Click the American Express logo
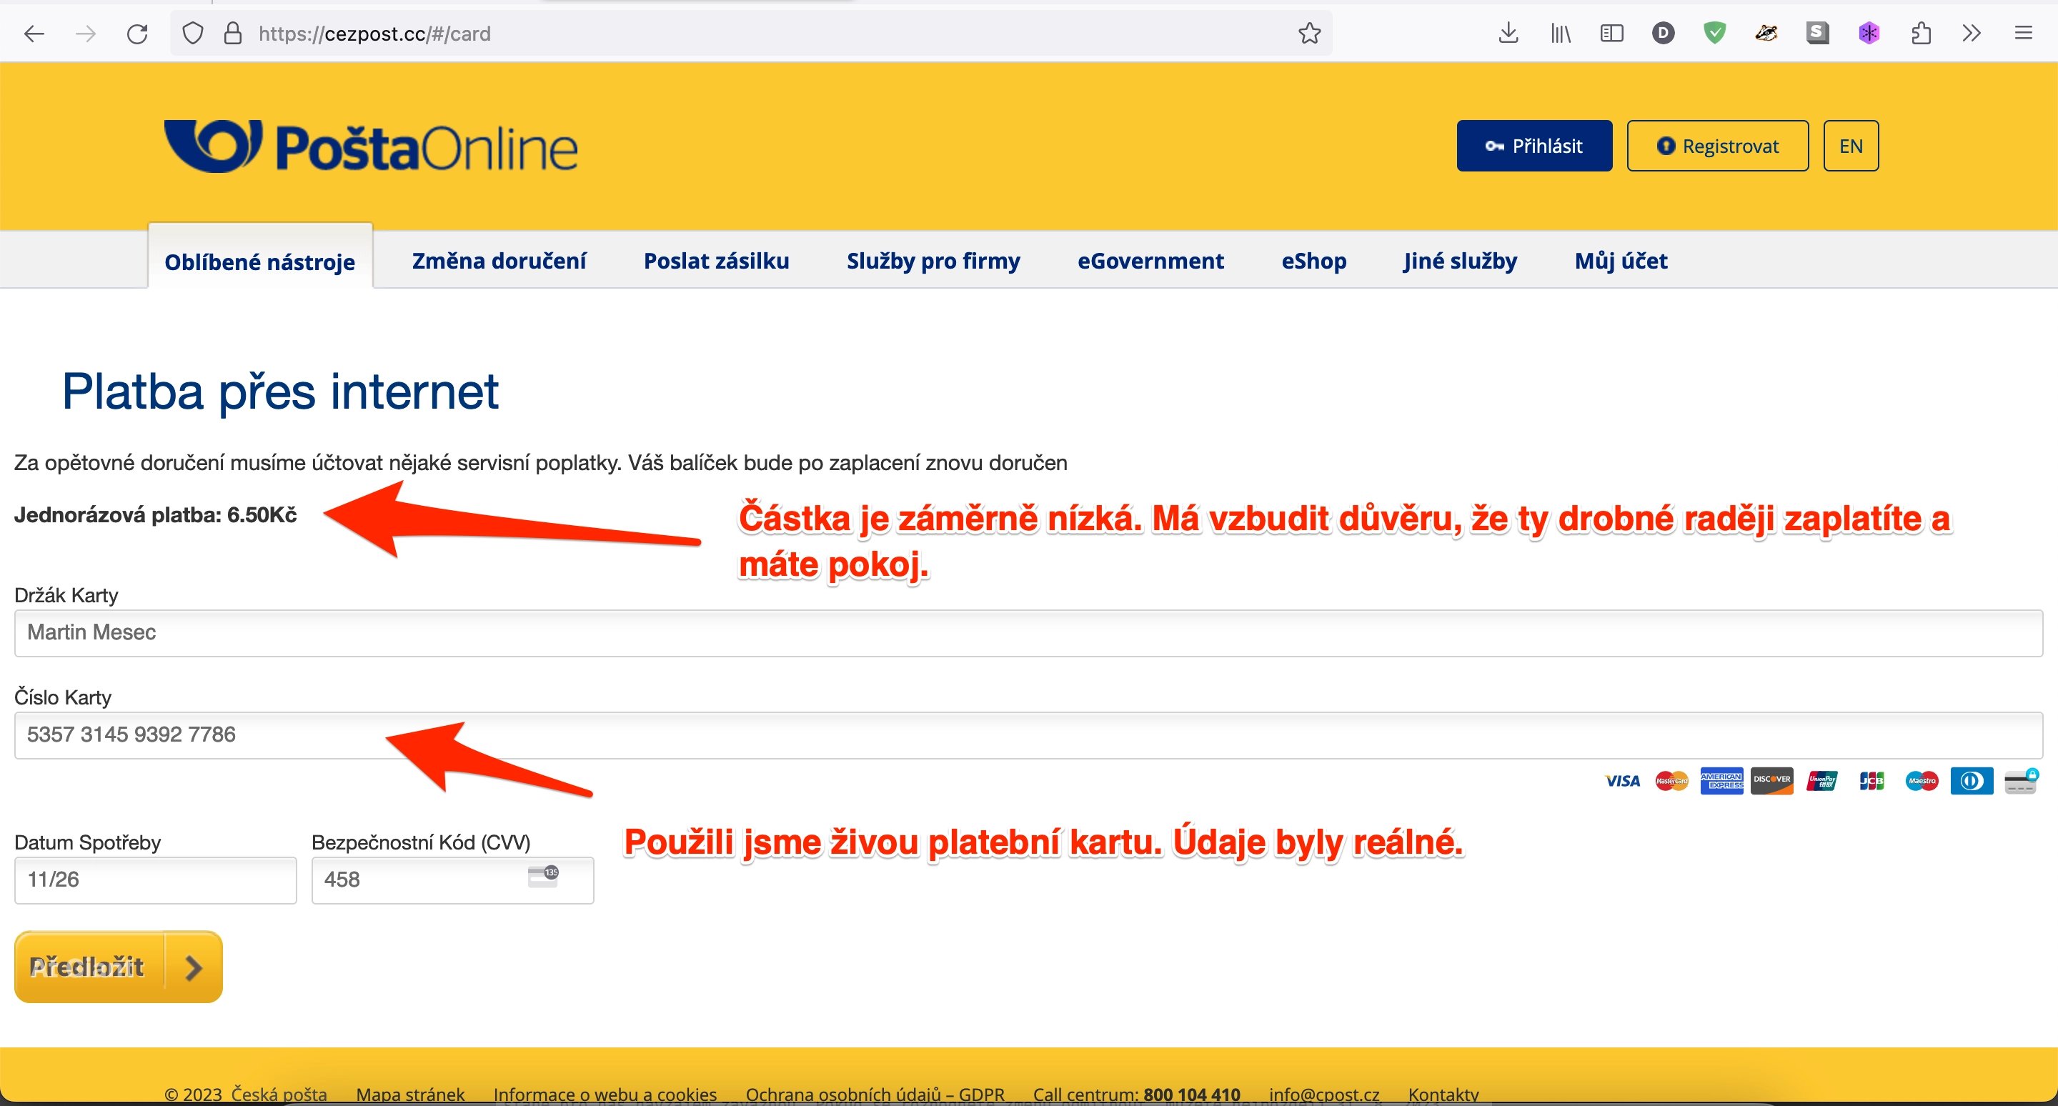 1721,781
